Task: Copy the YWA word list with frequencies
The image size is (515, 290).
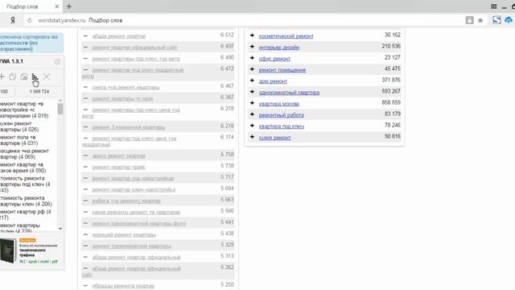Action: [x=23, y=77]
